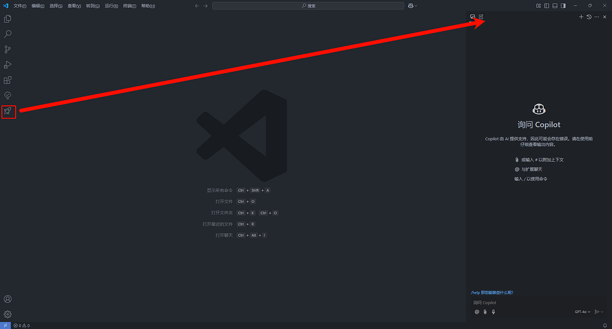Screen dimensions: 612x329
Task: Open the 转到(G) menu
Action: coord(93,6)
